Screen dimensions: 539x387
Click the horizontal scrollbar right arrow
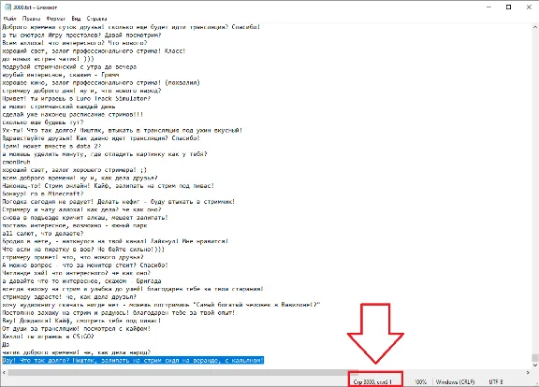click(528, 373)
